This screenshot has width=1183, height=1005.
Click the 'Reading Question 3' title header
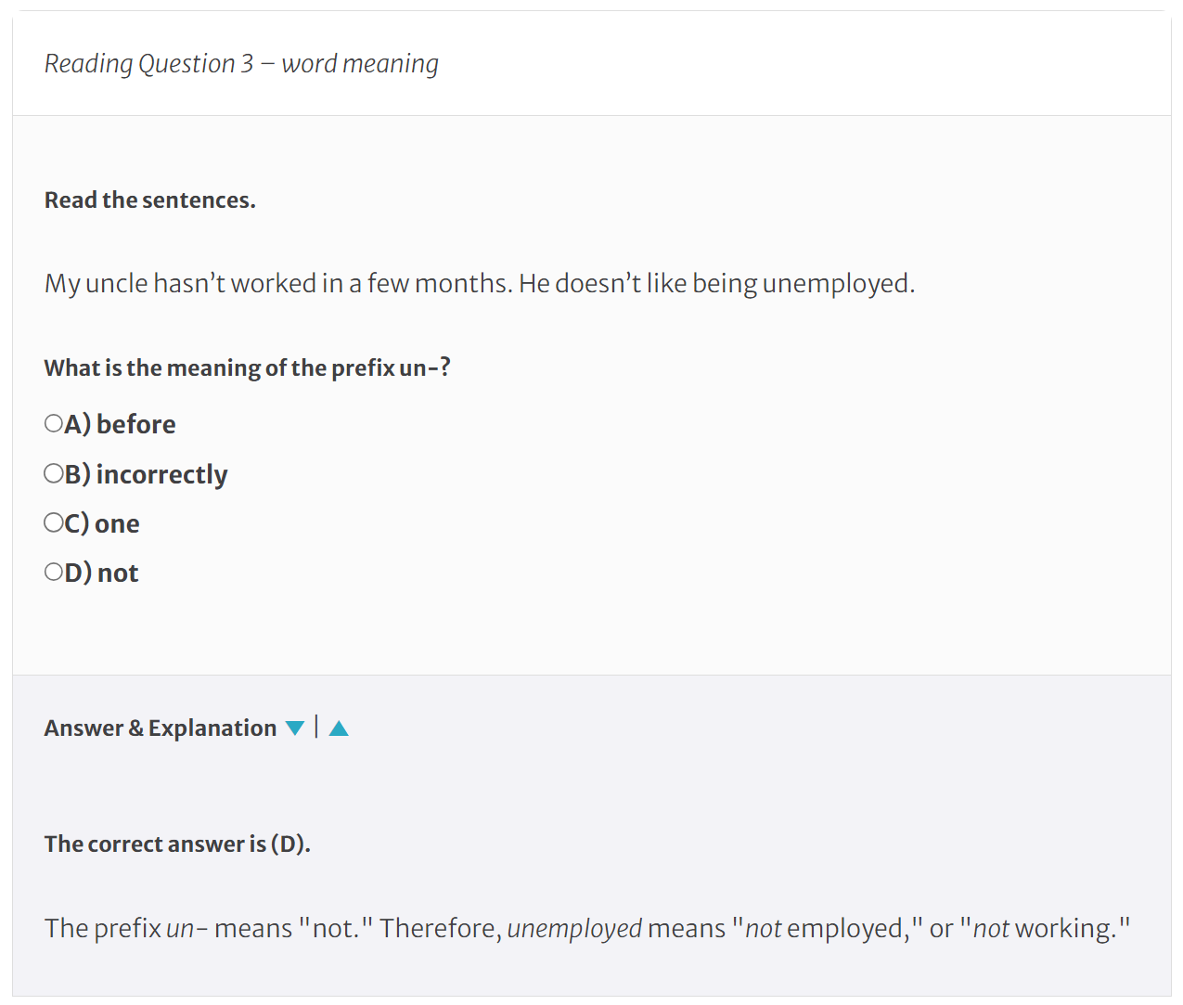point(148,64)
